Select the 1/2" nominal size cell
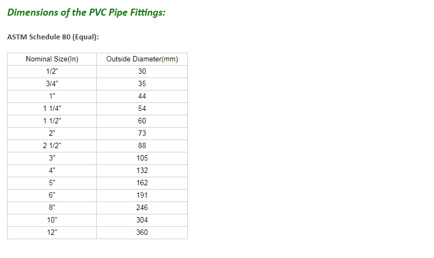This screenshot has height=258, width=434. tap(52, 72)
